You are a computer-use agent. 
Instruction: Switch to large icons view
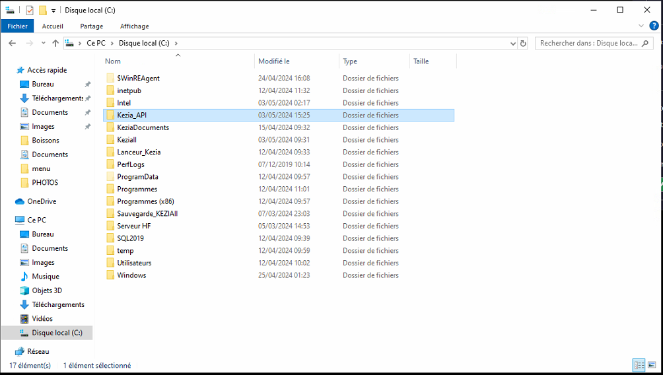652,365
